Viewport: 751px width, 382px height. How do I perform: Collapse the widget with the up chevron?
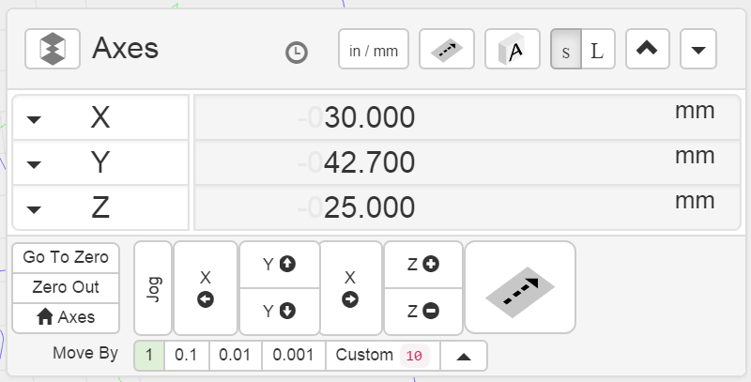(647, 50)
